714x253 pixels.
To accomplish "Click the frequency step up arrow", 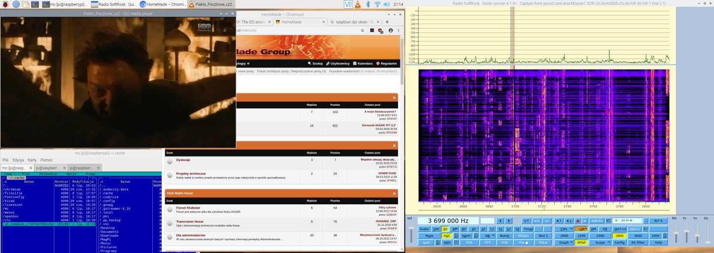I will pos(509,221).
